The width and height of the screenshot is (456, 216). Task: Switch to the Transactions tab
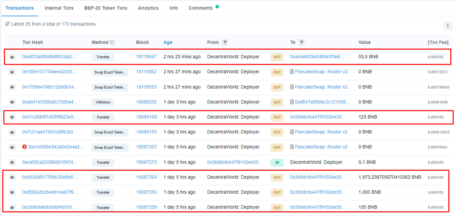point(20,8)
